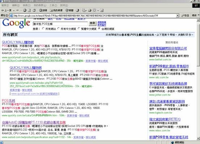Click the Back arrow button (上一頁)
Image resolution: width=200 pixels, height=144 pixels.
click(x=7, y=10)
